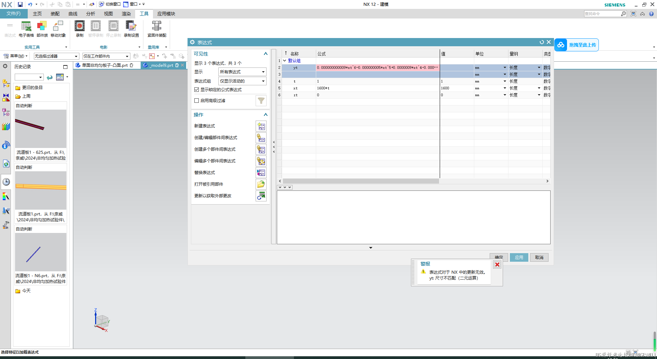Toggle 显示锁定的公式表达式 checkbox
Screen dimensions: 657x359
click(197, 90)
